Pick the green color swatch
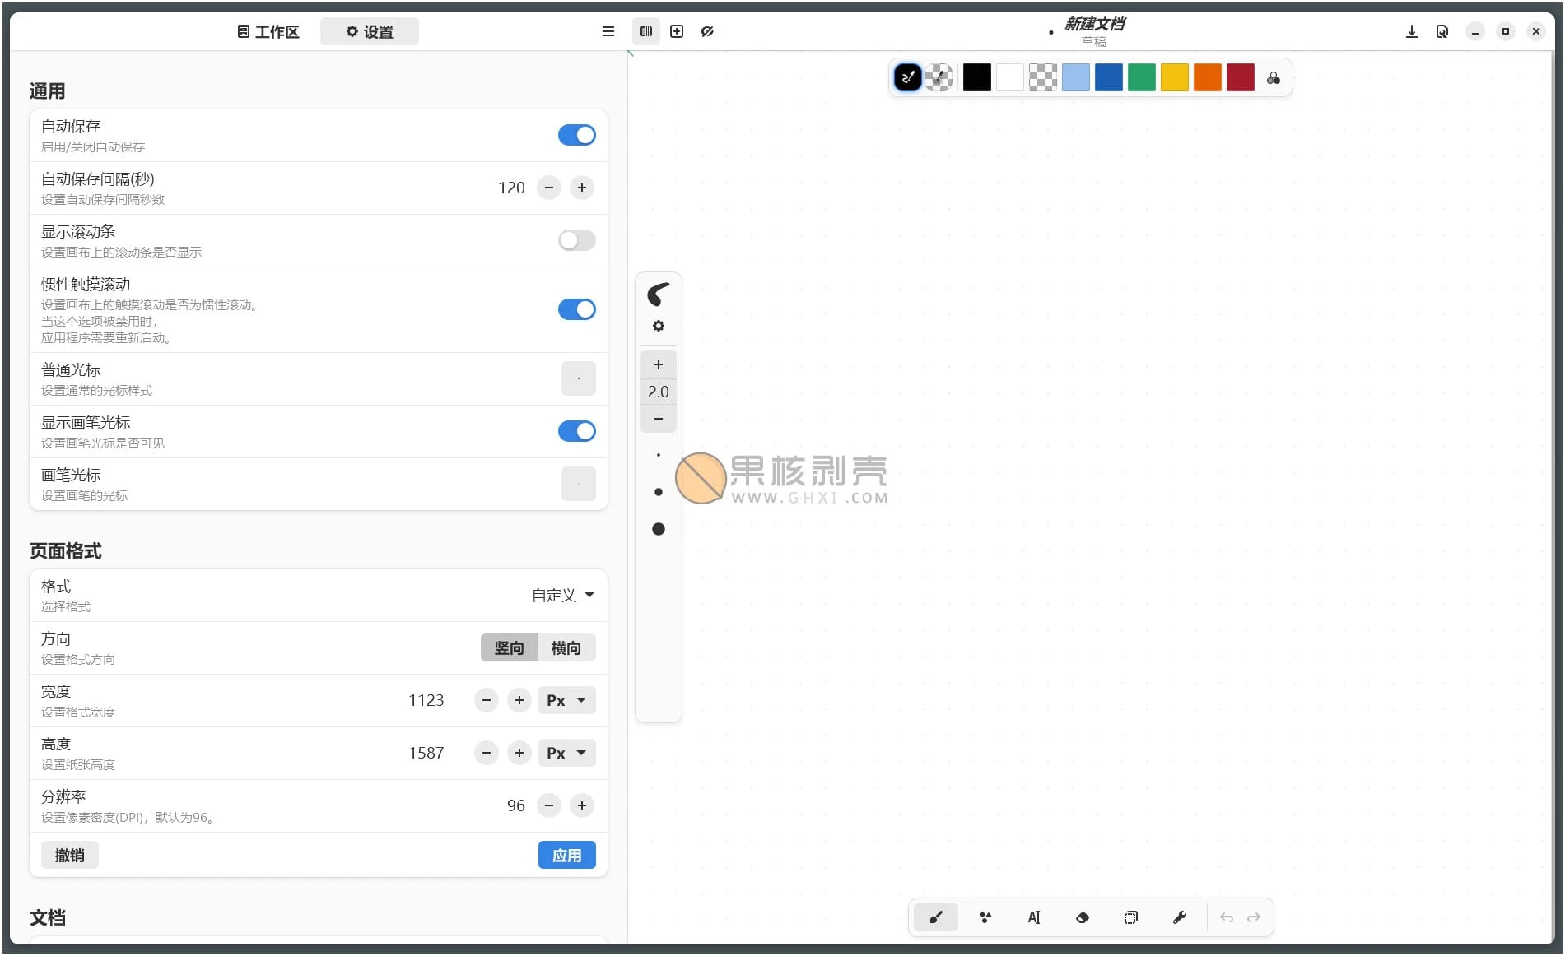 (x=1141, y=77)
